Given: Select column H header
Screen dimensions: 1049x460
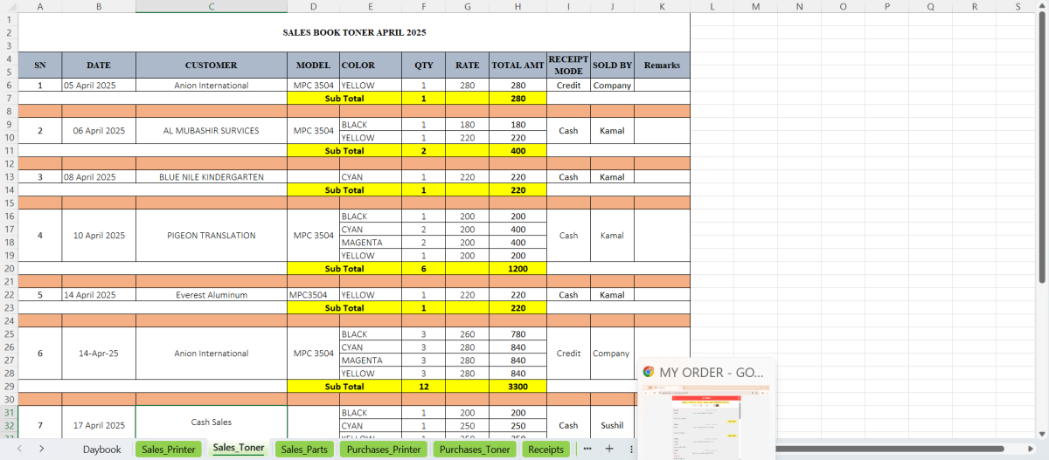Looking at the screenshot, I should (x=518, y=6).
